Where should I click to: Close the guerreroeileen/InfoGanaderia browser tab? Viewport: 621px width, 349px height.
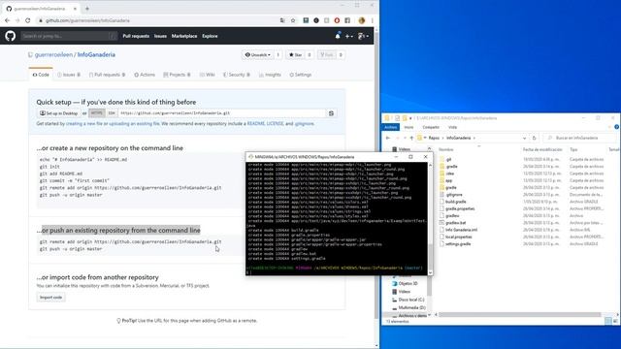75,9
